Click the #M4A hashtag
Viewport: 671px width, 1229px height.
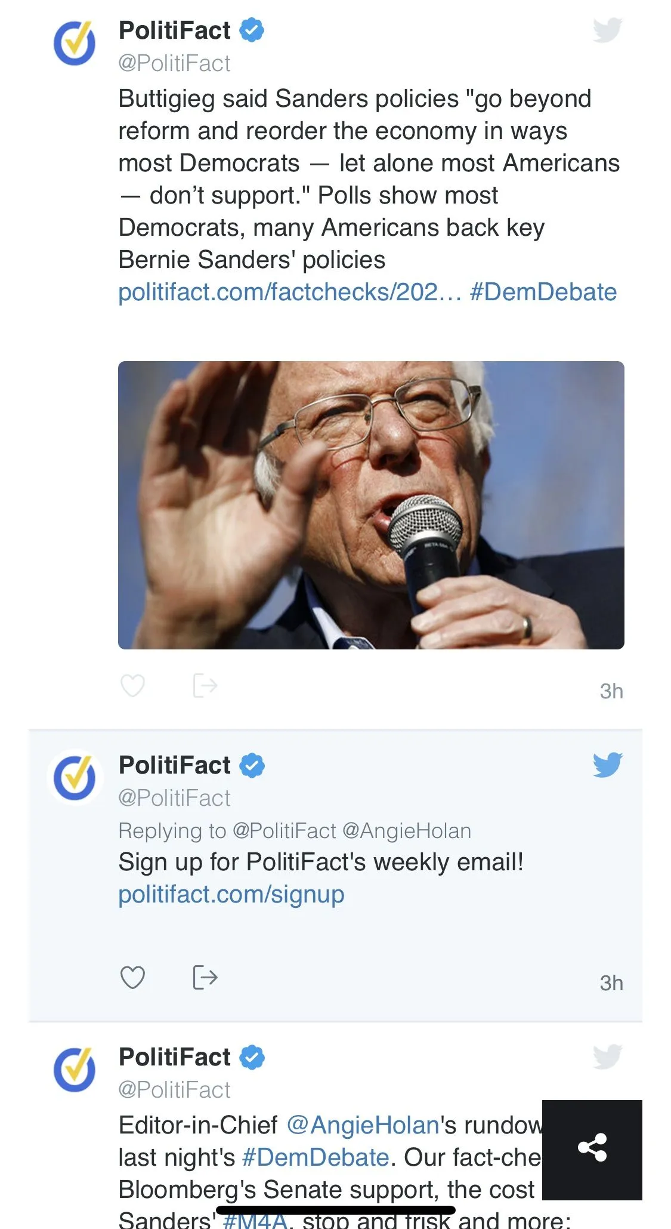pos(255,1221)
